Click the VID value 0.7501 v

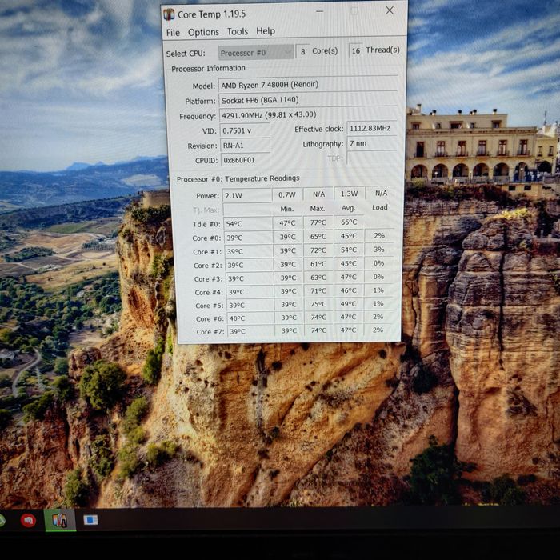pyautogui.click(x=245, y=130)
